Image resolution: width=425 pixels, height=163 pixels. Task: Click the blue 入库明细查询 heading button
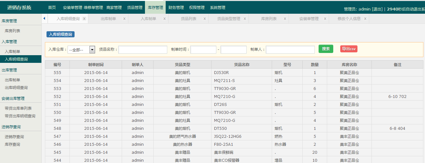61,34
